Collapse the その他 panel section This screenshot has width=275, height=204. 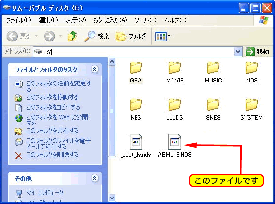(x=94, y=178)
